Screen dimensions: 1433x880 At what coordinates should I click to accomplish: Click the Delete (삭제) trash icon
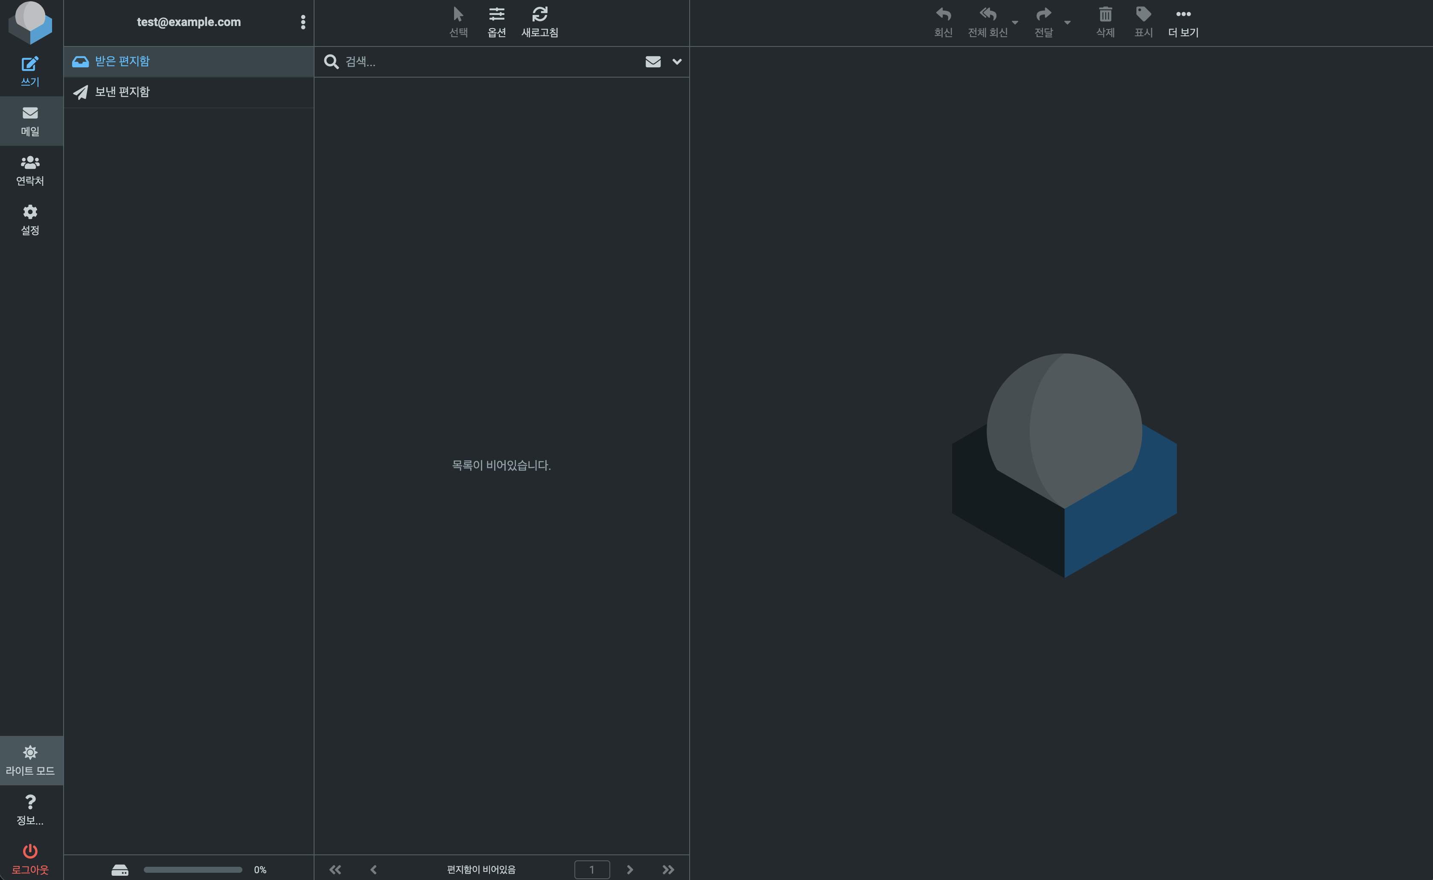pos(1104,22)
